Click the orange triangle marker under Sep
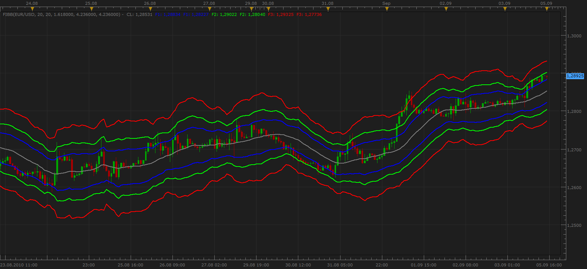 pyautogui.click(x=387, y=9)
